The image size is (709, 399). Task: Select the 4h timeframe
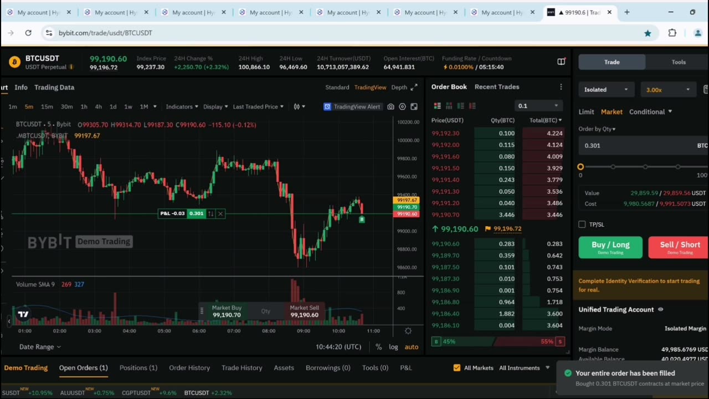point(98,106)
